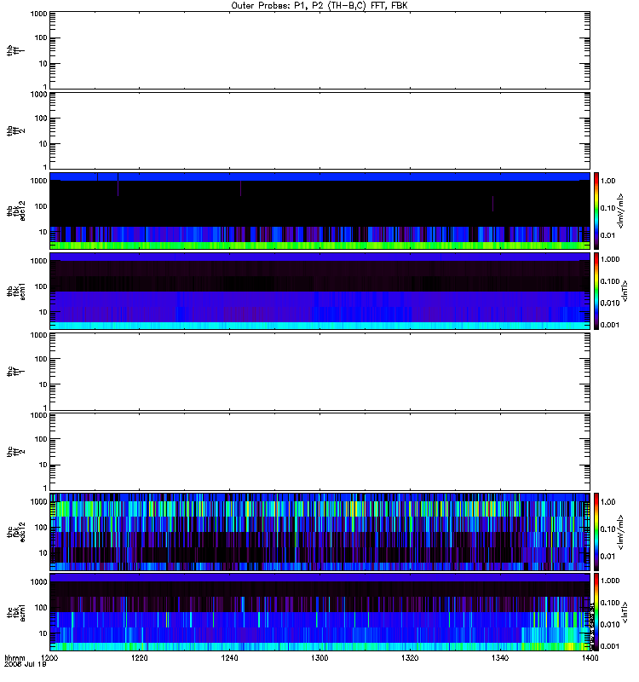This screenshot has width=639, height=682.
Task: Click the plot title Outer Probes text
Action: [x=253, y=6]
